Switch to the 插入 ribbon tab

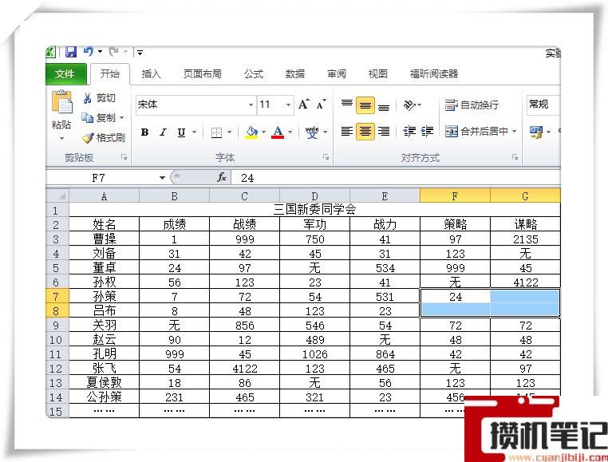(151, 73)
